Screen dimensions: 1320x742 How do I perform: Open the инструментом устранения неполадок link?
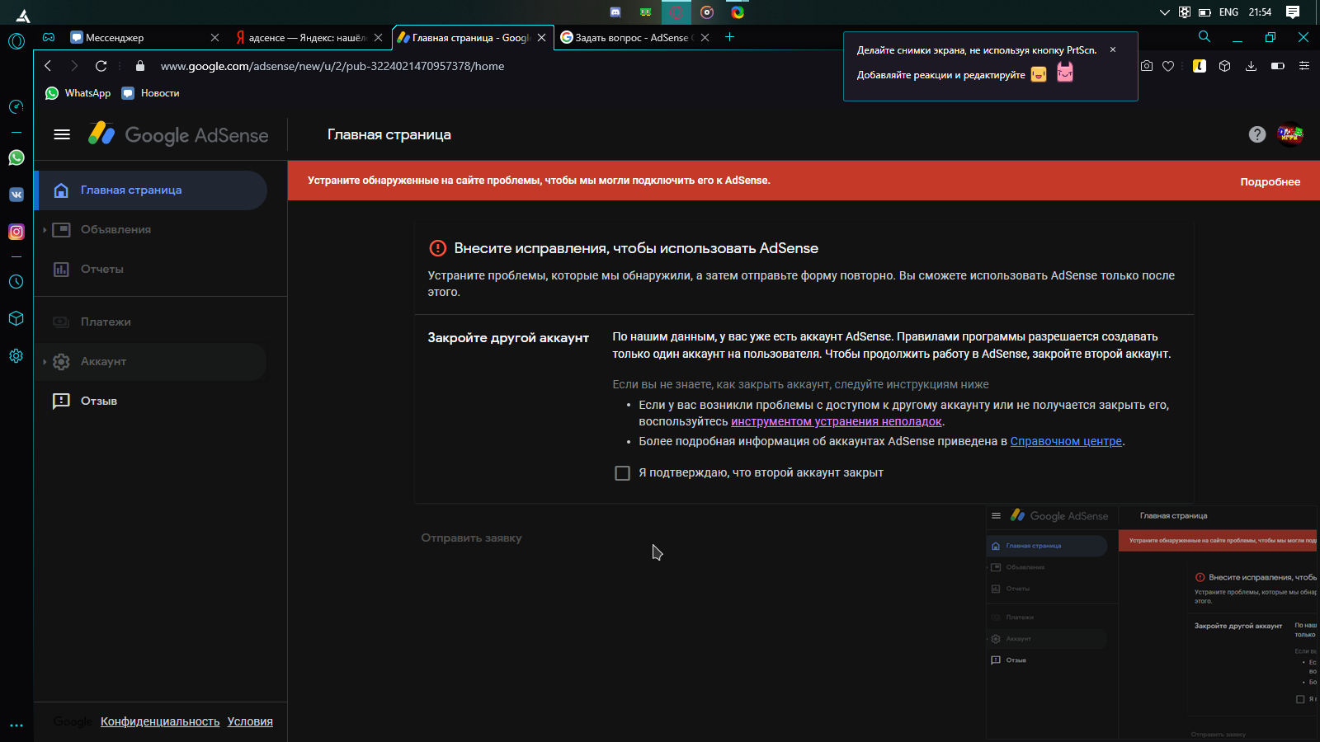point(836,421)
